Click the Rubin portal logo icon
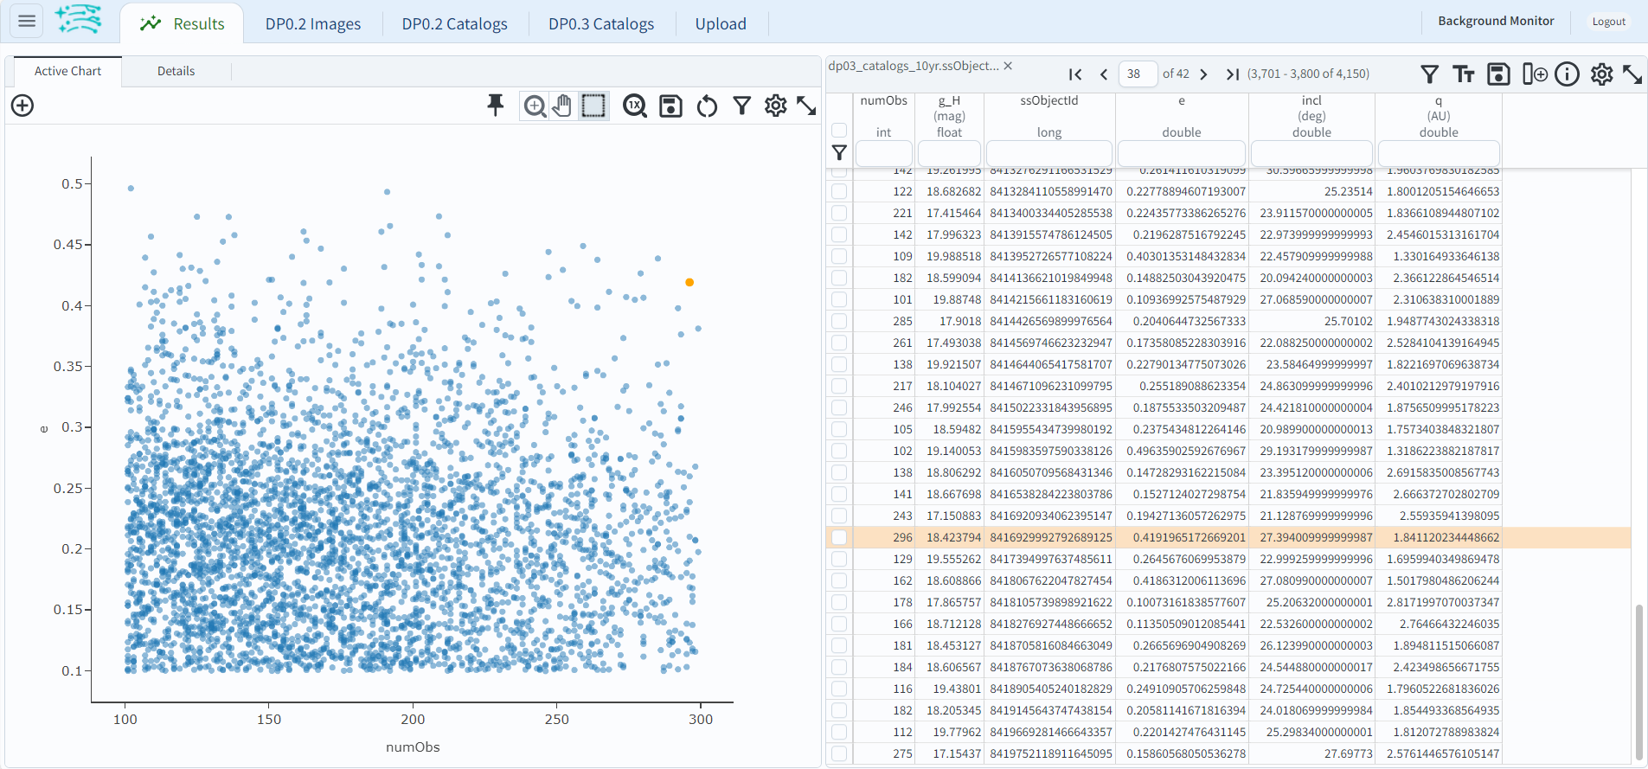Viewport: 1648px width, 769px height. (x=78, y=19)
